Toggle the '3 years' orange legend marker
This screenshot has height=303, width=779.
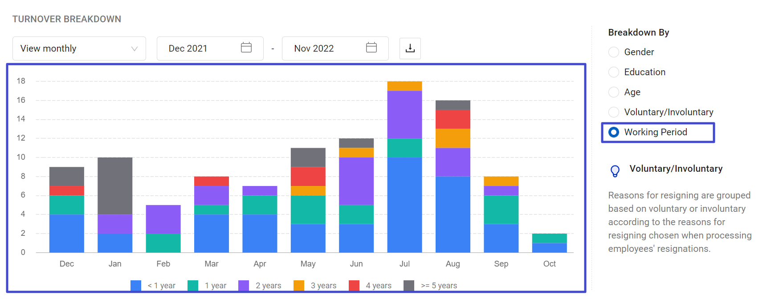pos(299,286)
